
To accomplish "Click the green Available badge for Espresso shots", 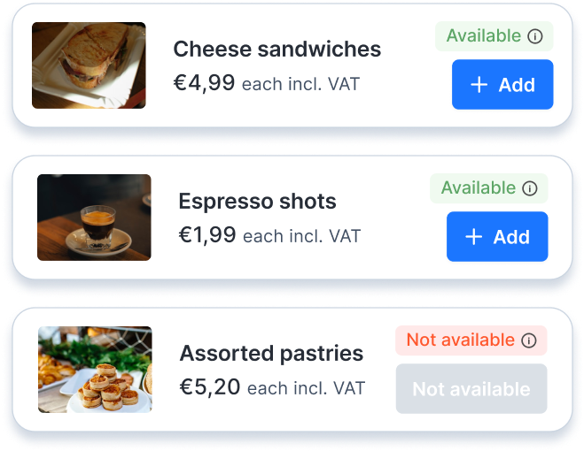I will pyautogui.click(x=479, y=188).
